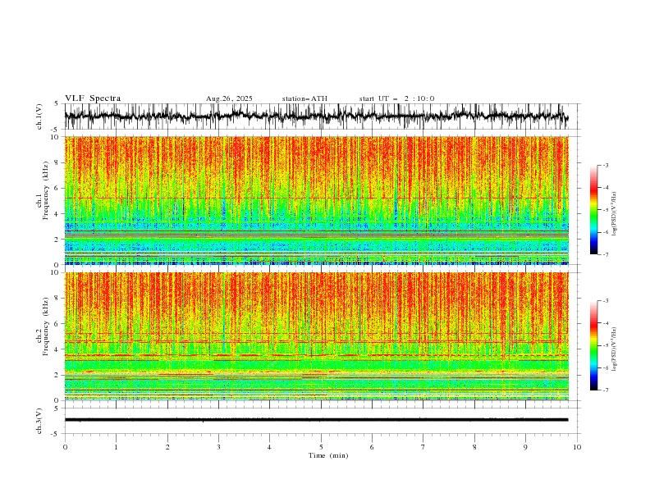The height and width of the screenshot is (502, 650).
Task: Click the '3' tick on time axis
Action: point(218,447)
